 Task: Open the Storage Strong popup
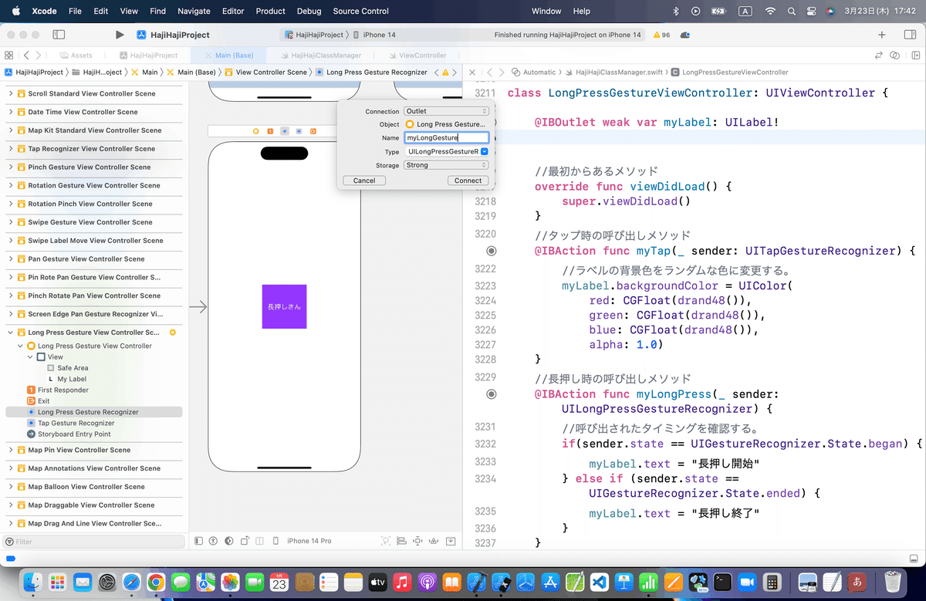[x=446, y=165]
